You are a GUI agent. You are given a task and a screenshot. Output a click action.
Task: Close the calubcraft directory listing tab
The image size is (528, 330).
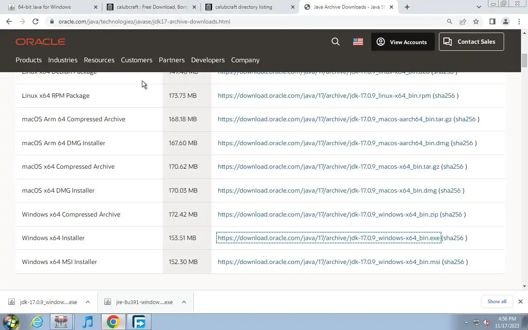293,7
